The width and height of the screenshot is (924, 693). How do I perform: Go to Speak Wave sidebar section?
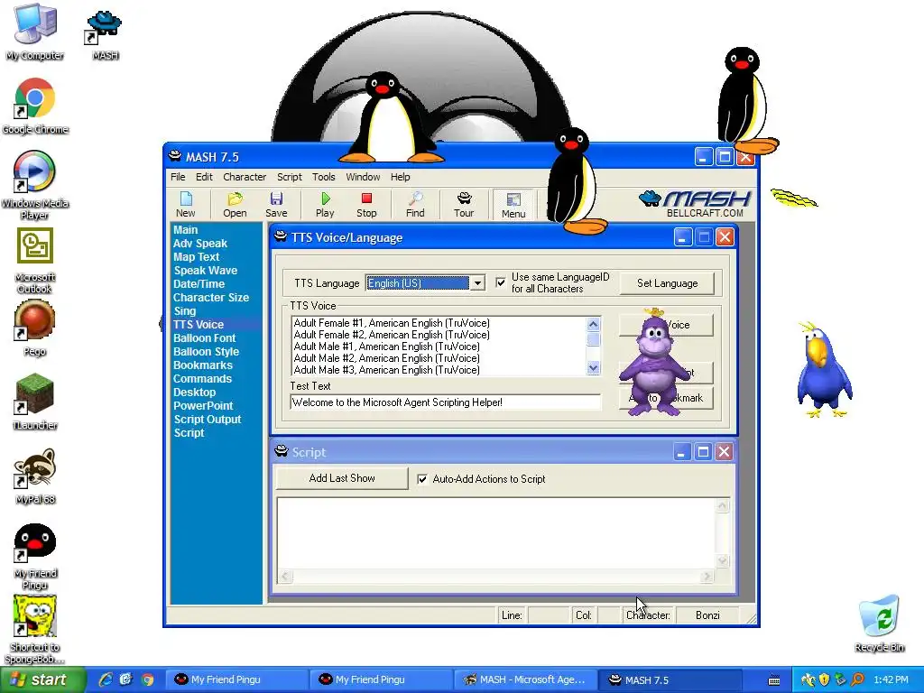click(x=205, y=271)
